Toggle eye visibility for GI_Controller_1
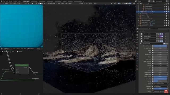The height and width of the screenshot is (95, 170). tap(165, 6)
